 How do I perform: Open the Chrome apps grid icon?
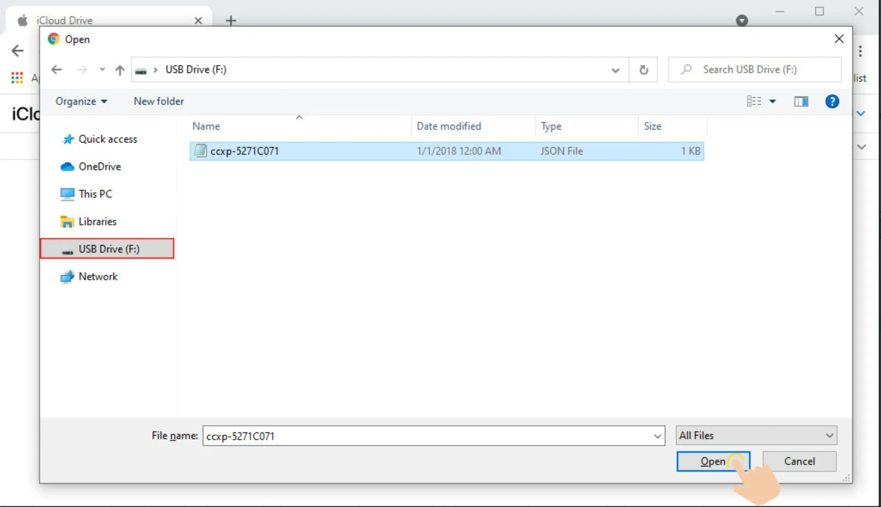(17, 78)
